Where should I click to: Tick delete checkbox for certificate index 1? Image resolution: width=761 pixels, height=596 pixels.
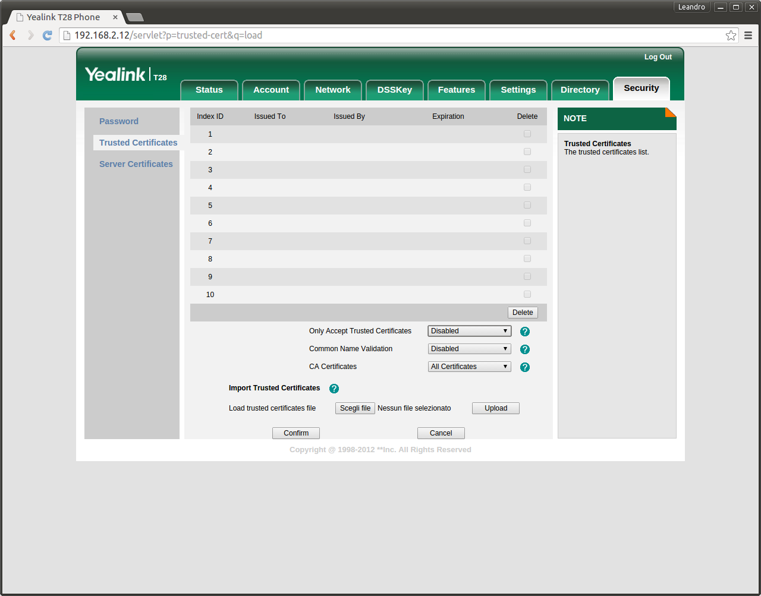pyautogui.click(x=527, y=134)
